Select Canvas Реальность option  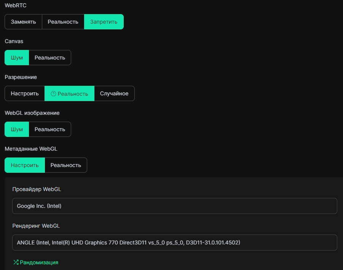pyautogui.click(x=50, y=58)
